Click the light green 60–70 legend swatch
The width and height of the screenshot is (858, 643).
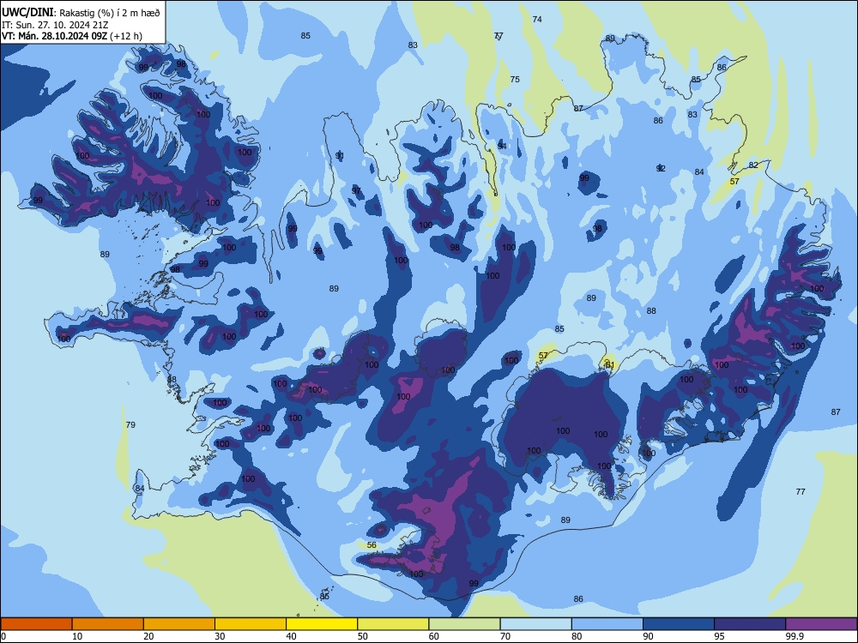[464, 624]
